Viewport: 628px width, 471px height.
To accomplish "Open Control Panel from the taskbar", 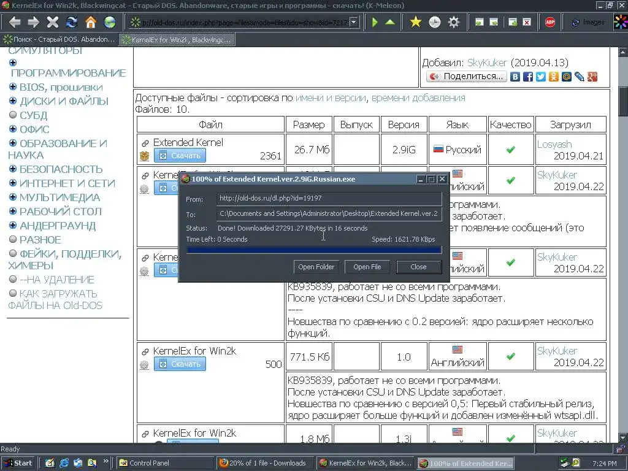I will [166, 463].
